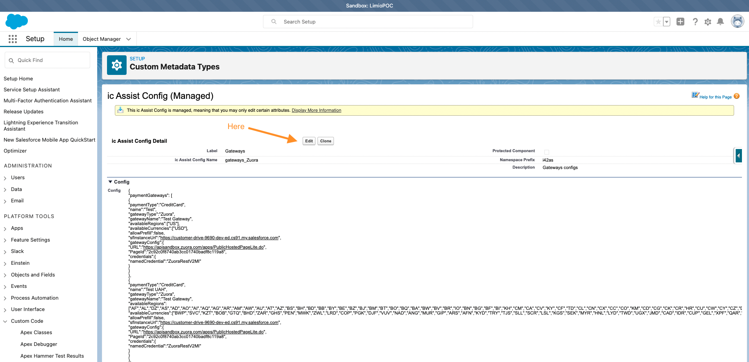Screen dimensions: 749x362
Task: Expand the Events tree node
Action: (5, 287)
